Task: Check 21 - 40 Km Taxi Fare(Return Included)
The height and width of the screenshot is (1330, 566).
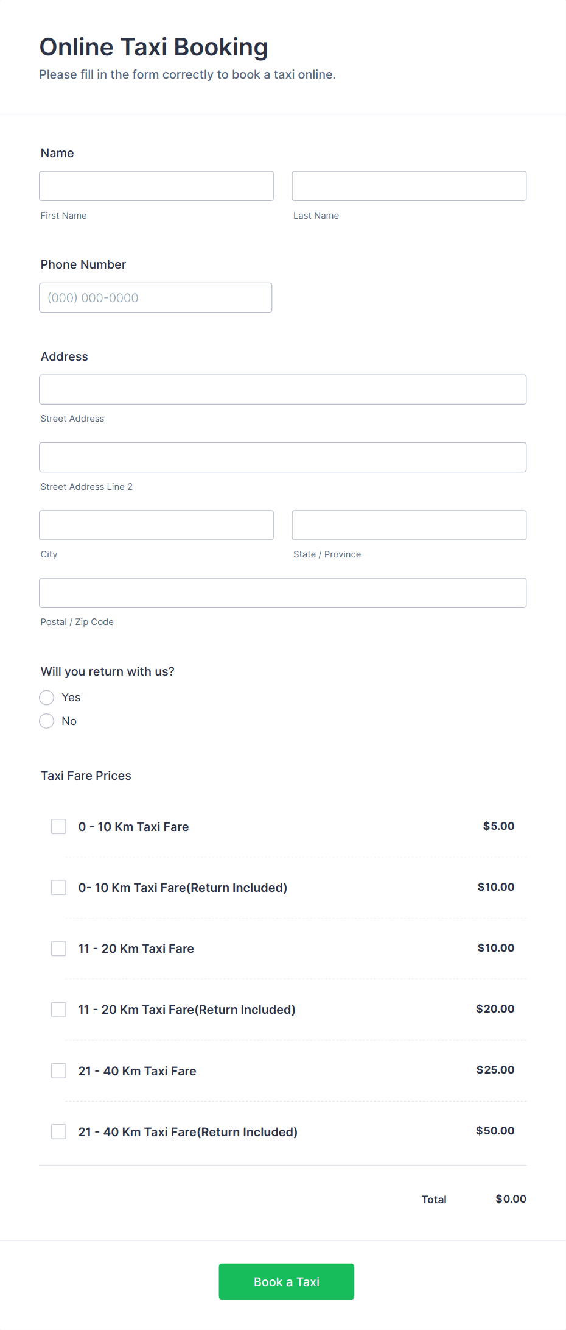Action: point(58,1132)
